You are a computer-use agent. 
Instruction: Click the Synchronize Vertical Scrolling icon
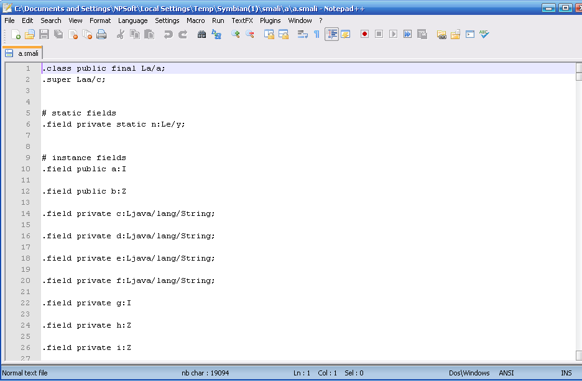269,34
